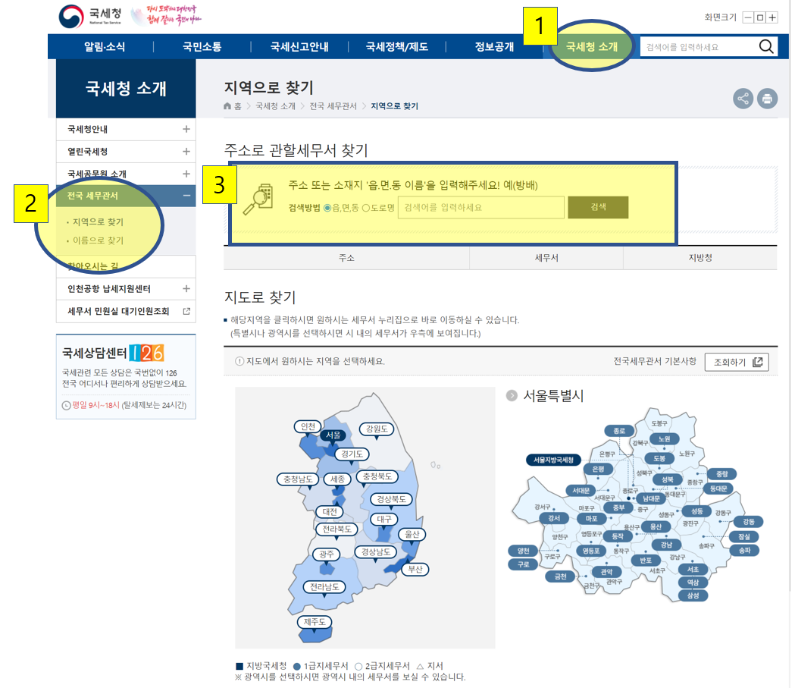Click the 세무서 column header

(546, 258)
